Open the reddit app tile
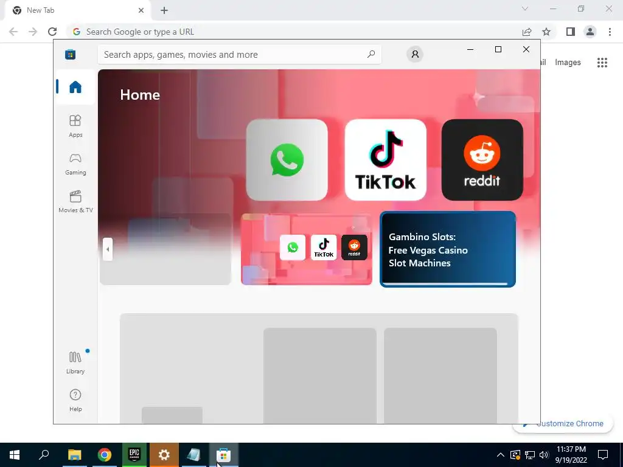Image resolution: width=623 pixels, height=467 pixels. pyautogui.click(x=482, y=160)
